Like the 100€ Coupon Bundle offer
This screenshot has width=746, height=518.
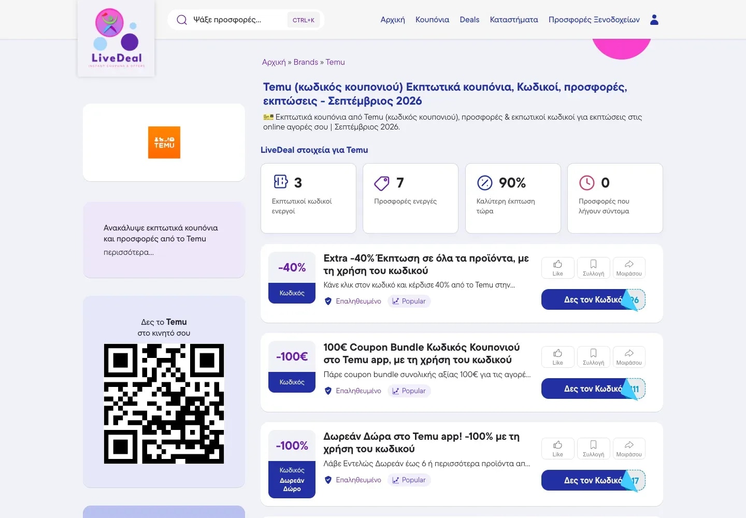[x=558, y=357]
